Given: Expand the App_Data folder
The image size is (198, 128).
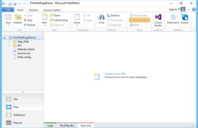Looking at the screenshot, I should tap(9, 41).
